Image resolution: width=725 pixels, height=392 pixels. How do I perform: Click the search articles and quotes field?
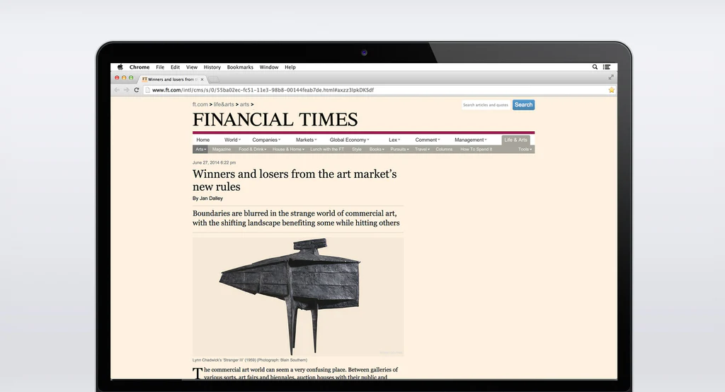tap(486, 105)
